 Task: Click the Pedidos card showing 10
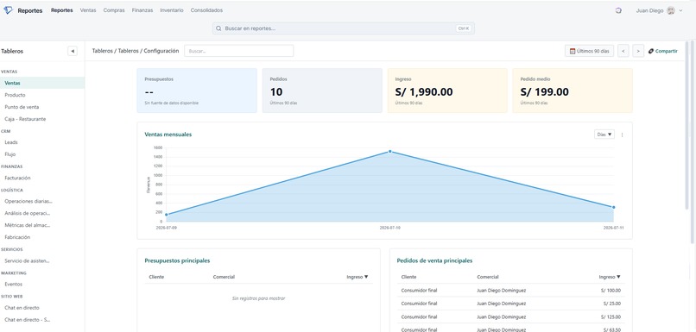point(322,91)
